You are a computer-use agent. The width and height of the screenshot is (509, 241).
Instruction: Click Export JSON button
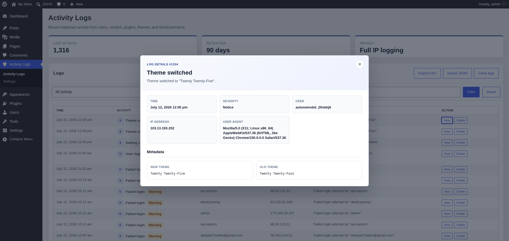click(457, 73)
